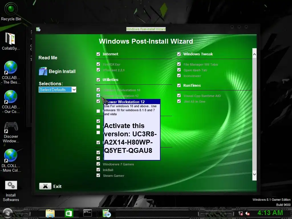This screenshot has width=292, height=219.
Task: Uncheck the Vmware Workstation 10 checkbox
Action: (x=98, y=90)
